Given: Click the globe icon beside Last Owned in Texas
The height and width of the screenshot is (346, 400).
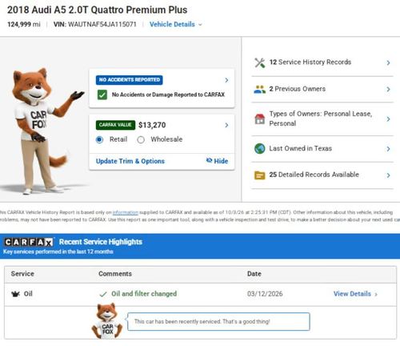Looking at the screenshot, I should point(259,149).
